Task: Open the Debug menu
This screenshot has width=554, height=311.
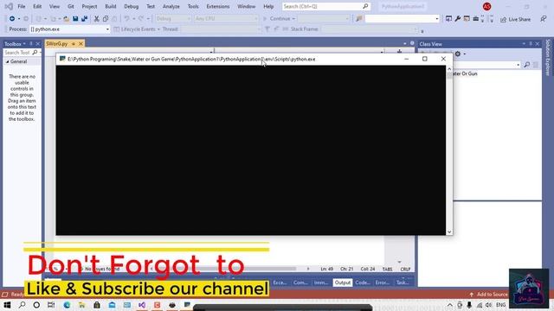Action: (x=131, y=6)
